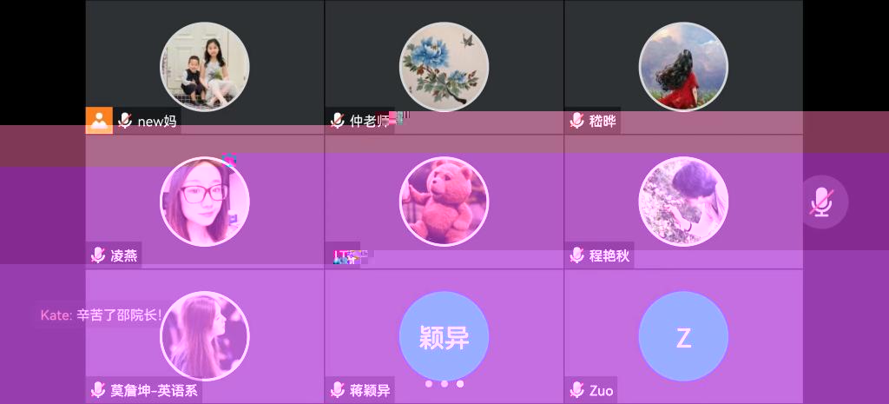Click the mic icon beside 程艳秋
Viewport: 889px width, 404px height.
point(576,255)
